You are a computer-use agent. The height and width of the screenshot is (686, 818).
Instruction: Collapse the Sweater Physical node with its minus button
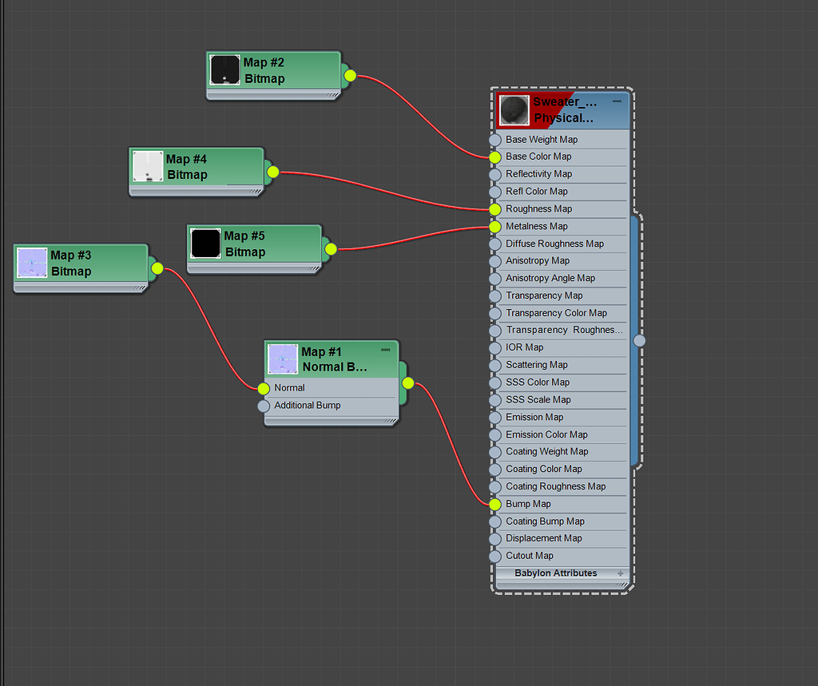click(617, 101)
